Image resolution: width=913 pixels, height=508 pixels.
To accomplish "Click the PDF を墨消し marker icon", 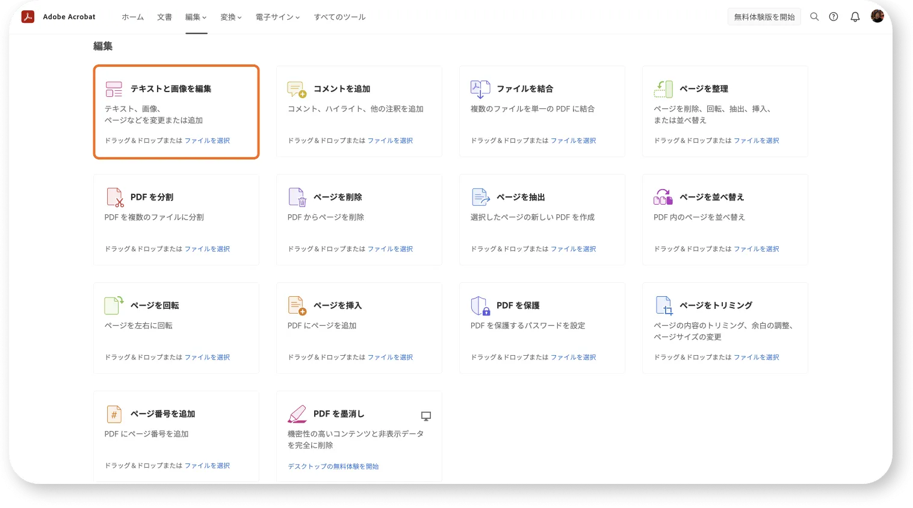I will pos(297,414).
